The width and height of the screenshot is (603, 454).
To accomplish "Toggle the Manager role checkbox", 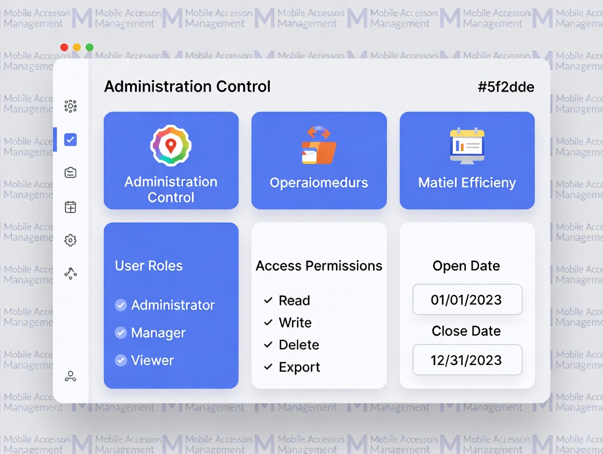I will [x=121, y=333].
